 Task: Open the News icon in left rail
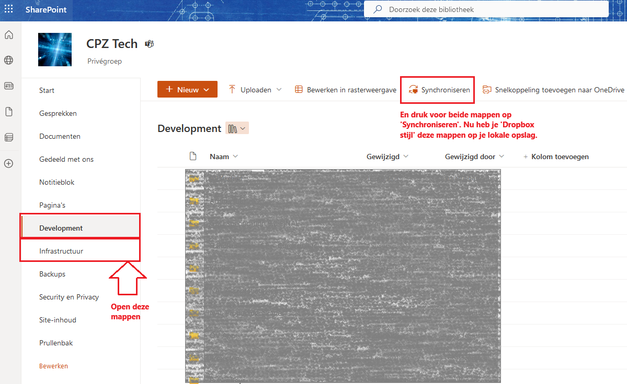(x=9, y=86)
